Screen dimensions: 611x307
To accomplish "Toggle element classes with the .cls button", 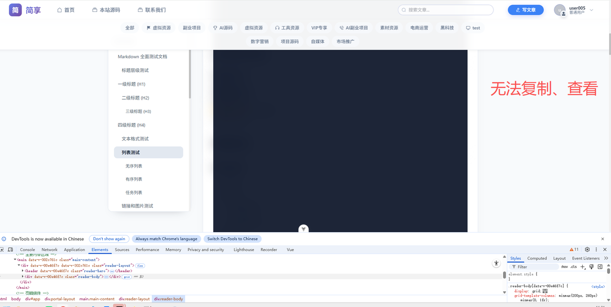I will pos(574,266).
